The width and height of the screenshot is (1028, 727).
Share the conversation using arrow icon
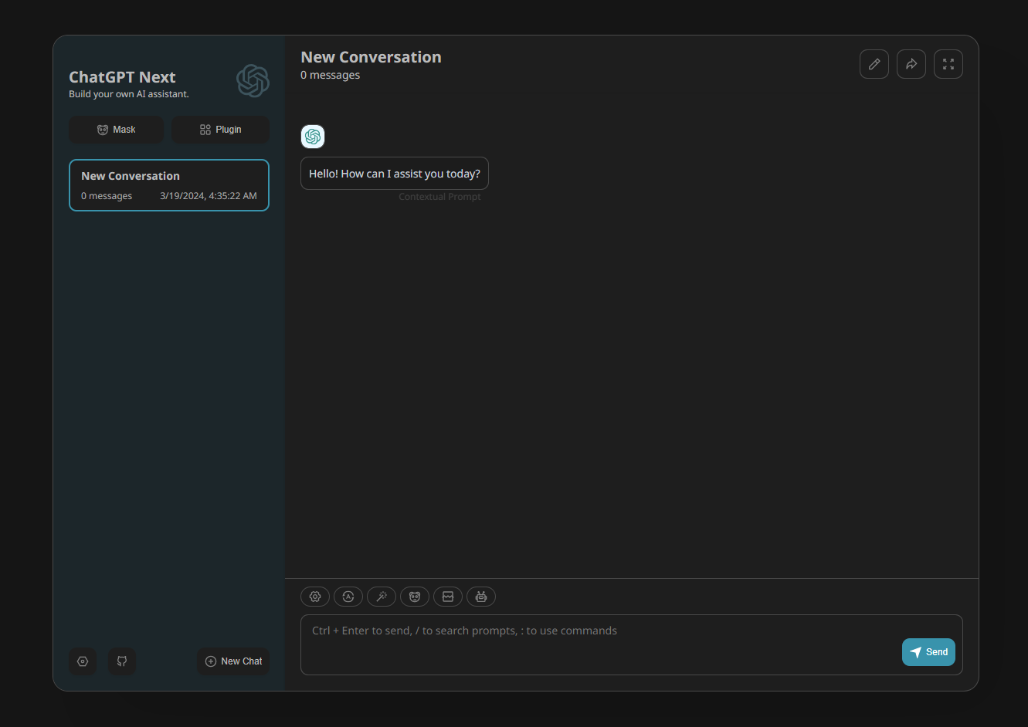click(911, 64)
